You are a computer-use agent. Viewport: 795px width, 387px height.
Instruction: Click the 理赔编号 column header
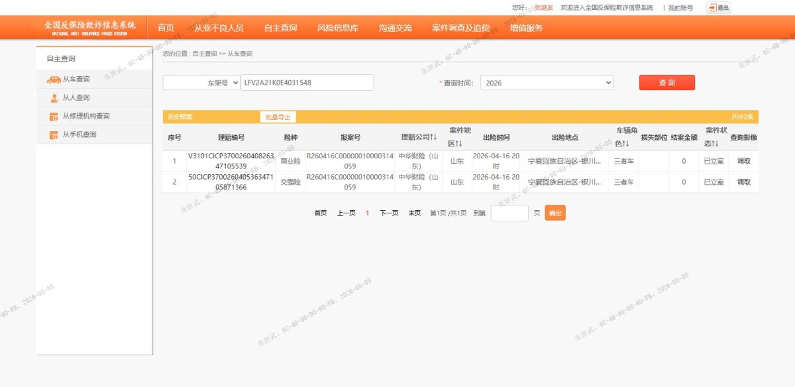point(231,138)
